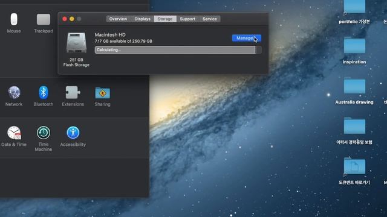
Task: Switch to the Support tab
Action: pyautogui.click(x=187, y=19)
